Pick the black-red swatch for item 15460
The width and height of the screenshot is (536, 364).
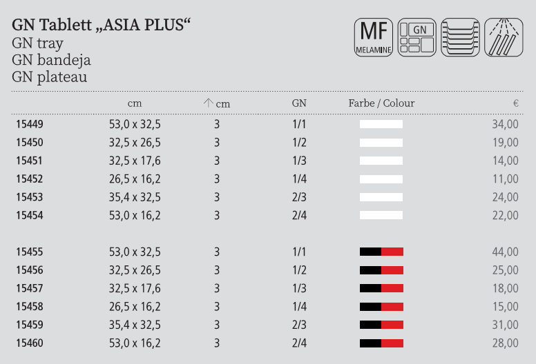[381, 343]
